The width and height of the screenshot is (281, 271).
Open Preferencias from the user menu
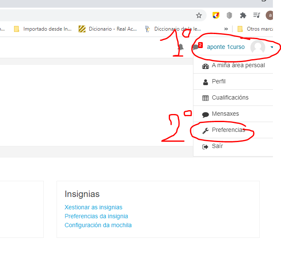(228, 130)
